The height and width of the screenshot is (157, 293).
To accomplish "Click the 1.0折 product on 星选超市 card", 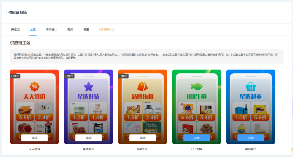I will coord(241,111).
